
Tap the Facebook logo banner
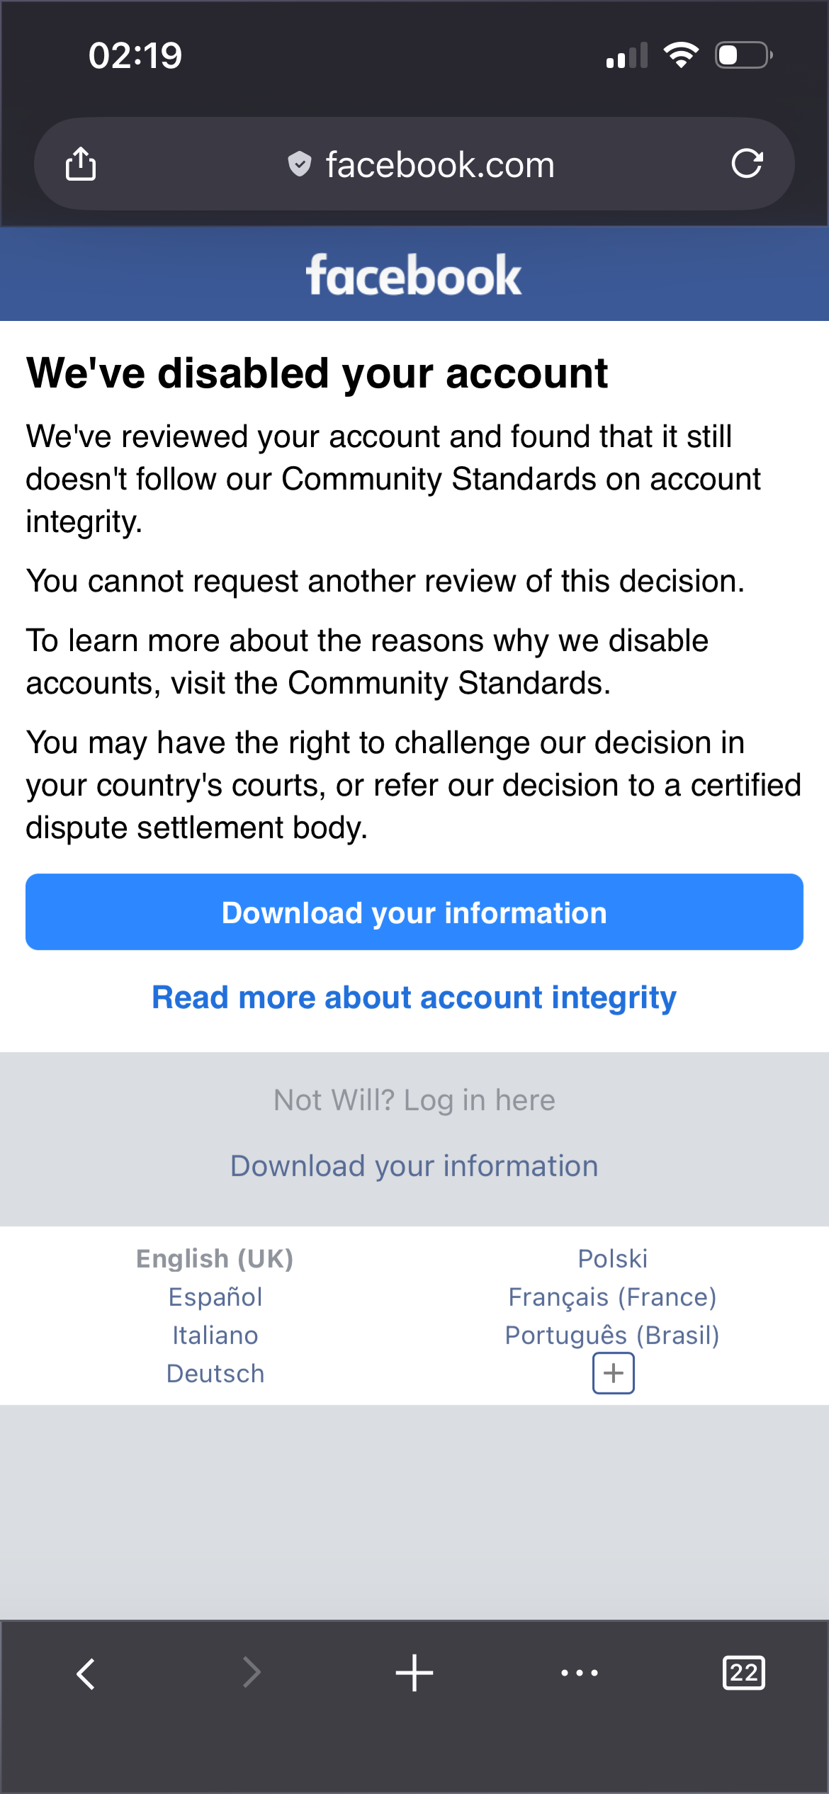click(x=414, y=274)
